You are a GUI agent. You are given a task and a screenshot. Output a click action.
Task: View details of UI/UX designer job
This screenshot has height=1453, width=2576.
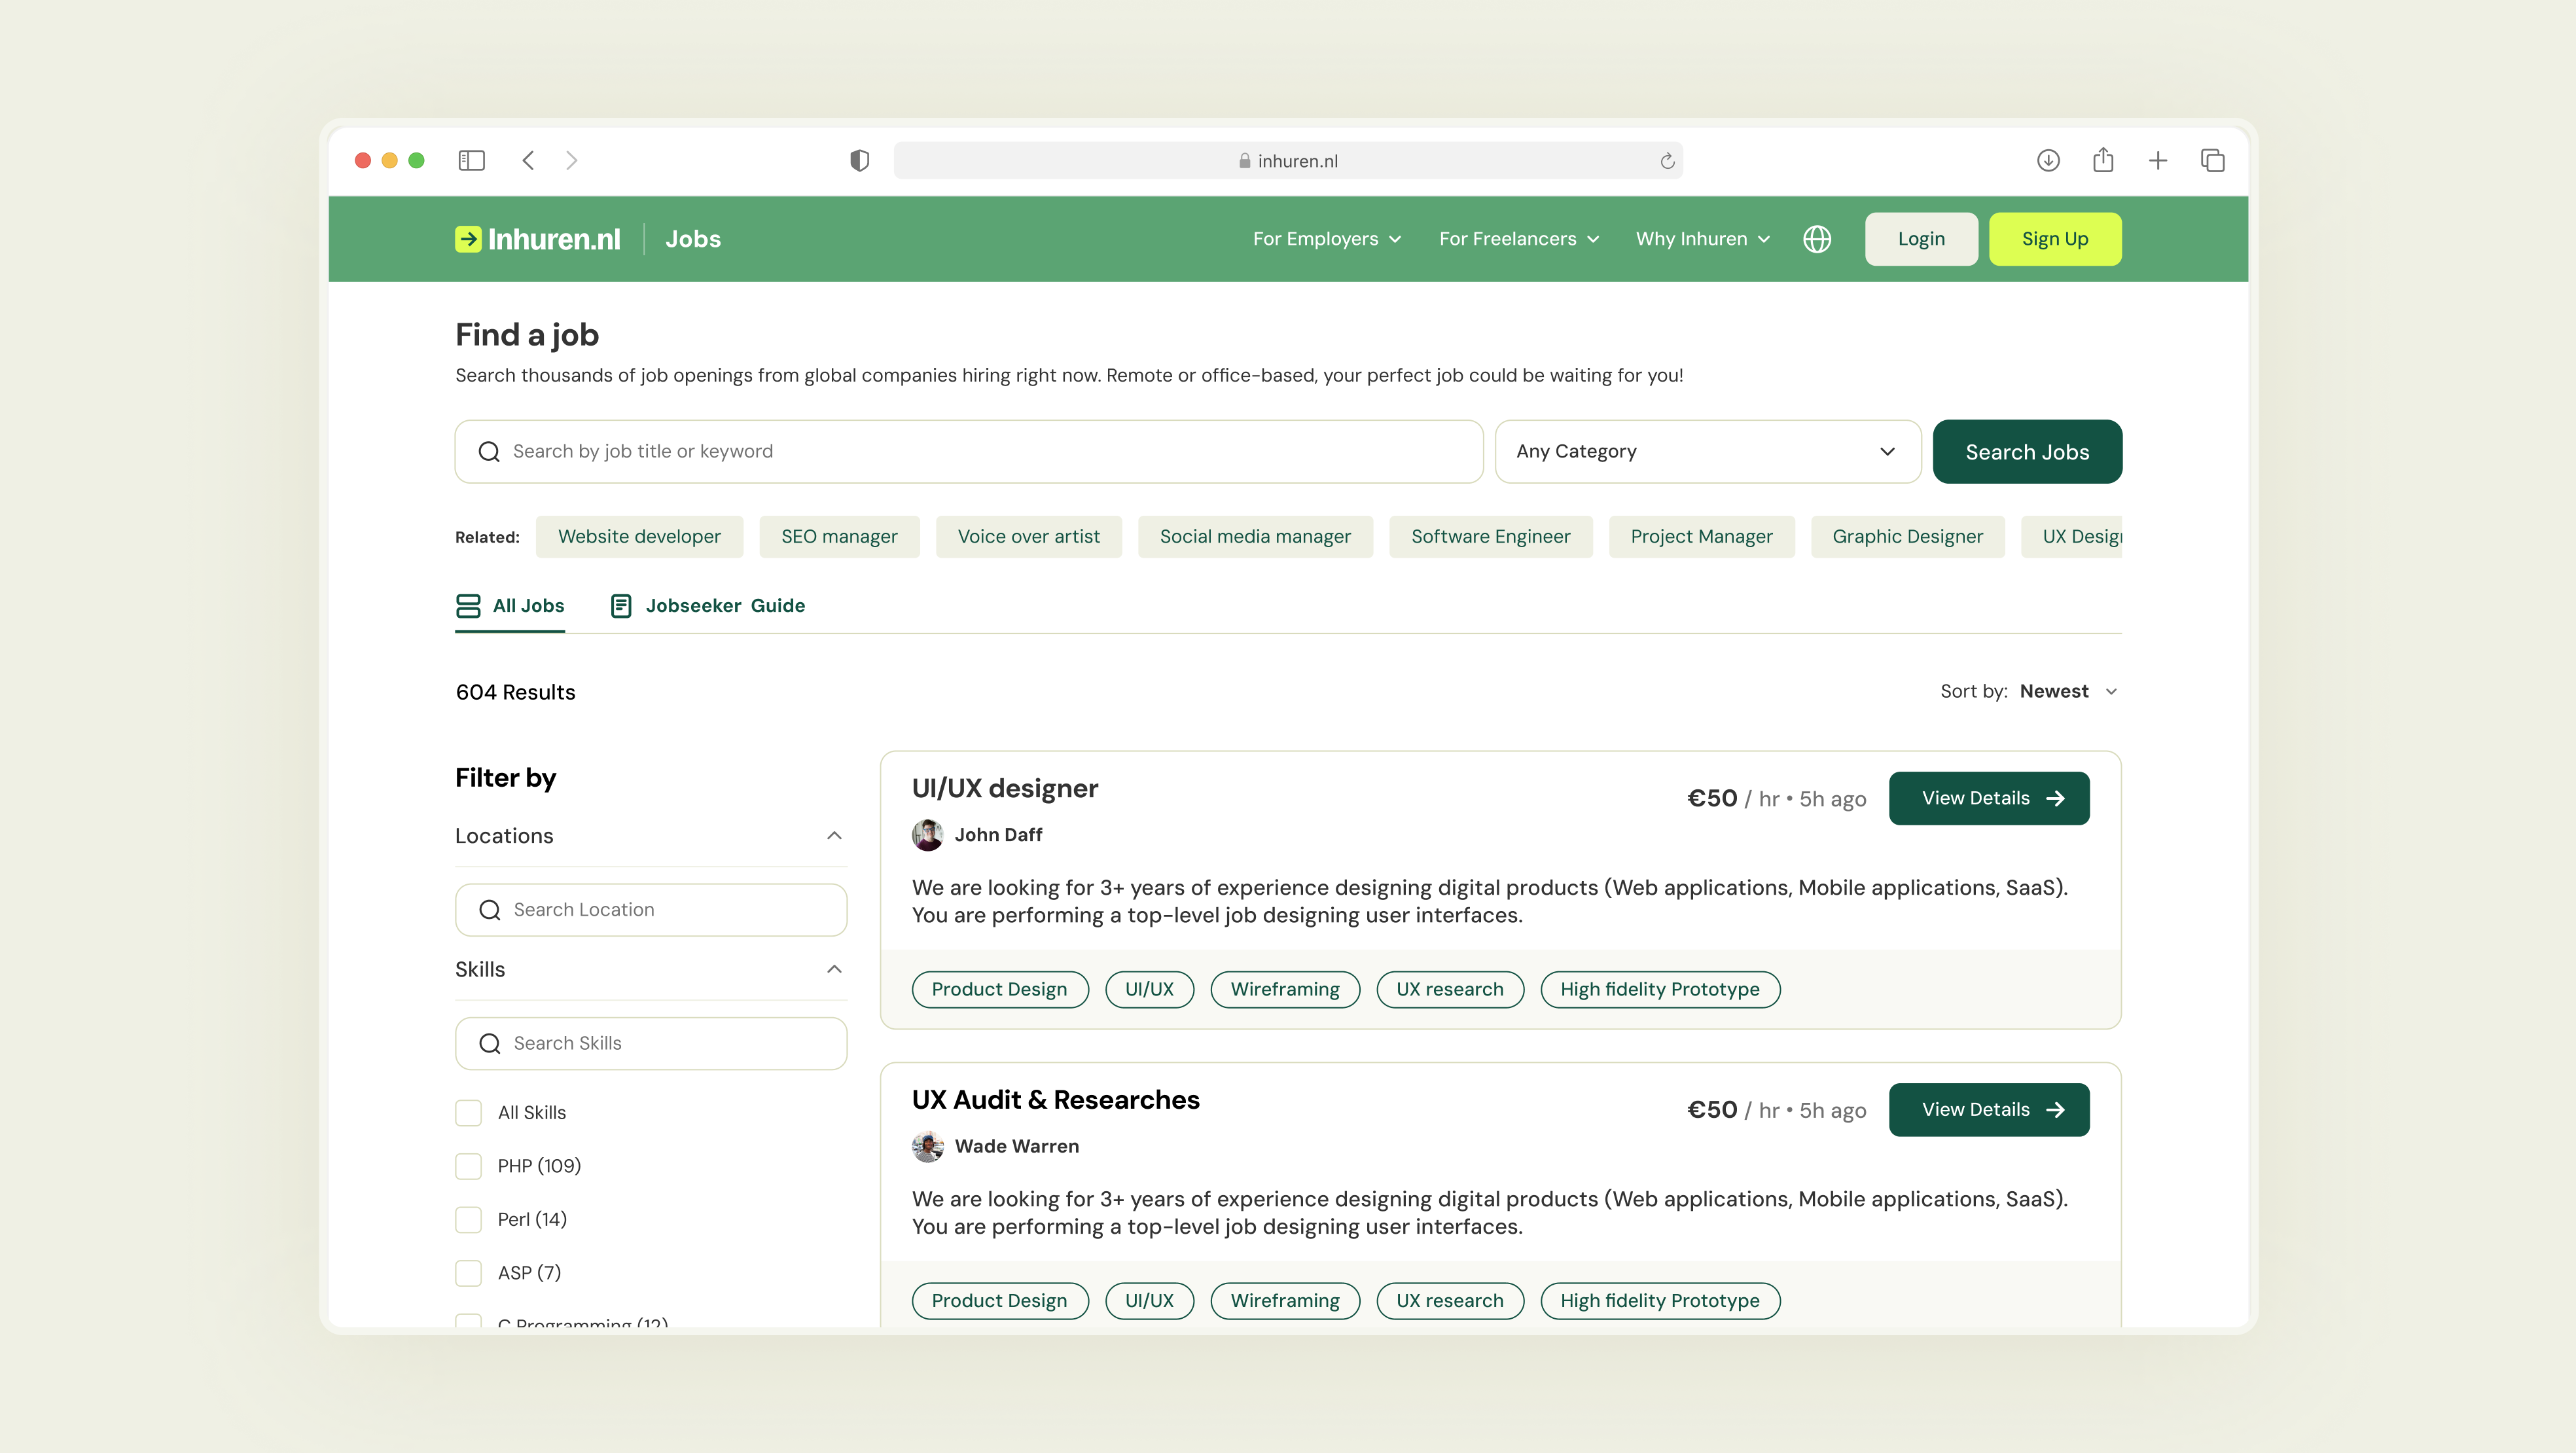click(x=1988, y=798)
